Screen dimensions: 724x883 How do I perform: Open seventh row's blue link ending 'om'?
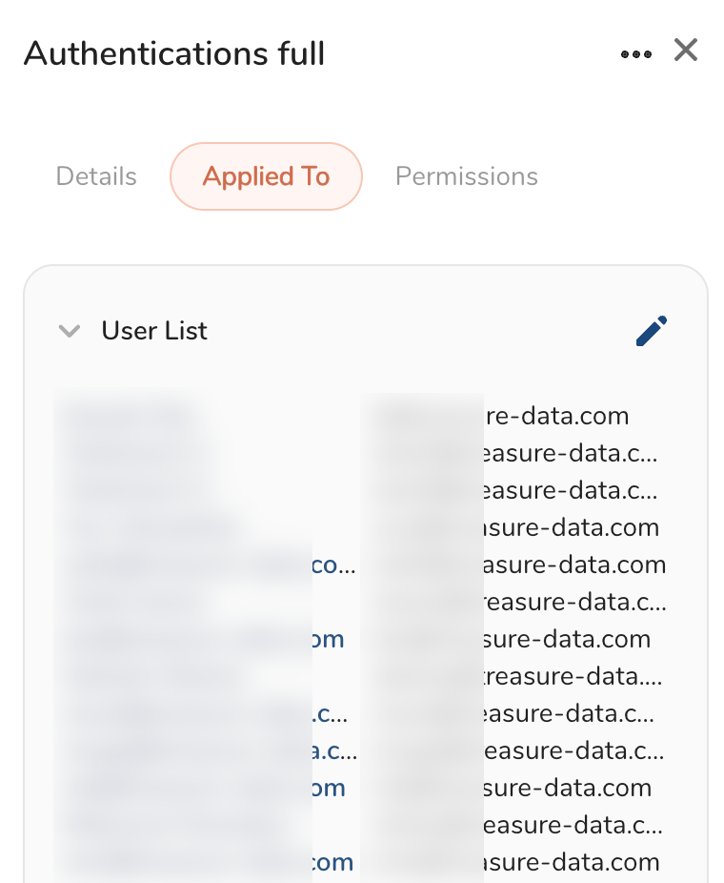click(x=329, y=639)
